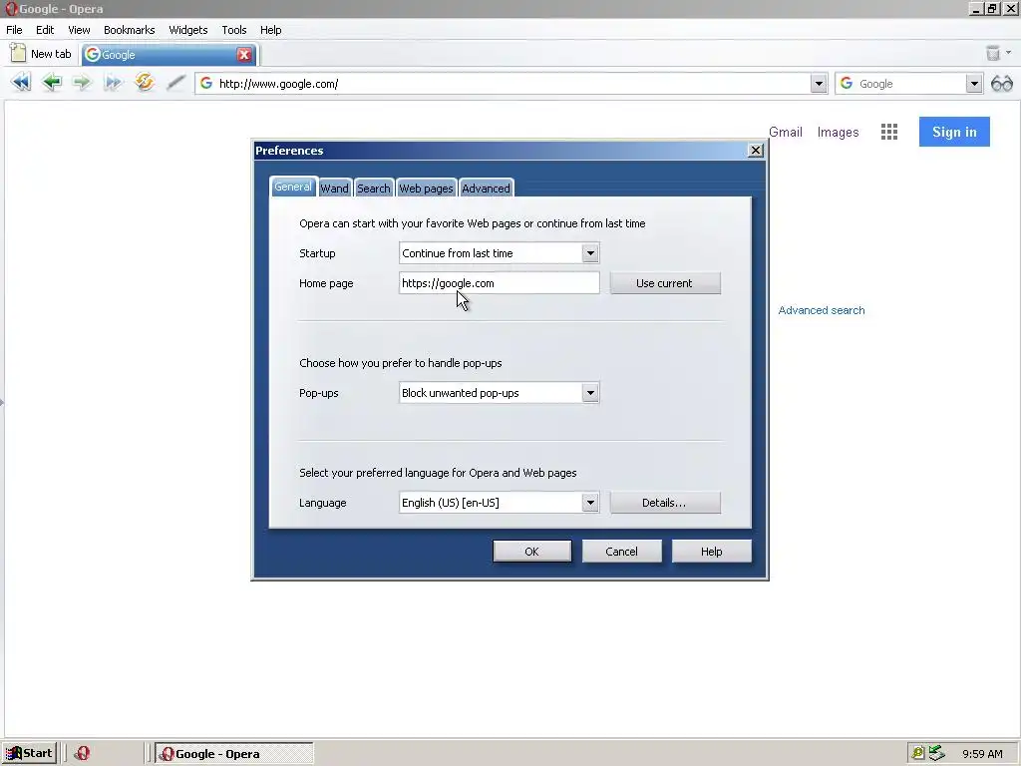The width and height of the screenshot is (1021, 766).
Task: Click the New tab page icon
Action: pos(18,54)
